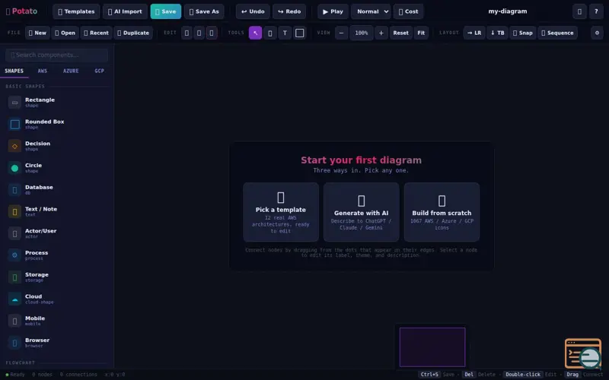Image resolution: width=609 pixels, height=380 pixels.
Task: Click the '0 nodes' status text
Action: click(43, 375)
